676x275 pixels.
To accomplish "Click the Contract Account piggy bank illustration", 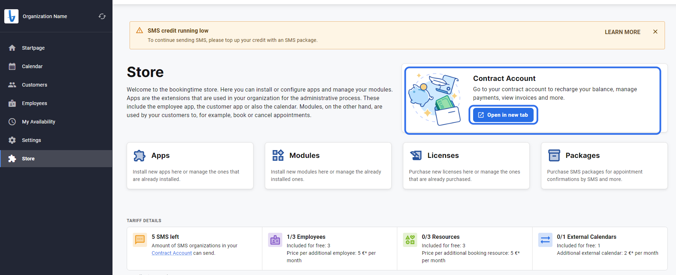I will point(435,99).
